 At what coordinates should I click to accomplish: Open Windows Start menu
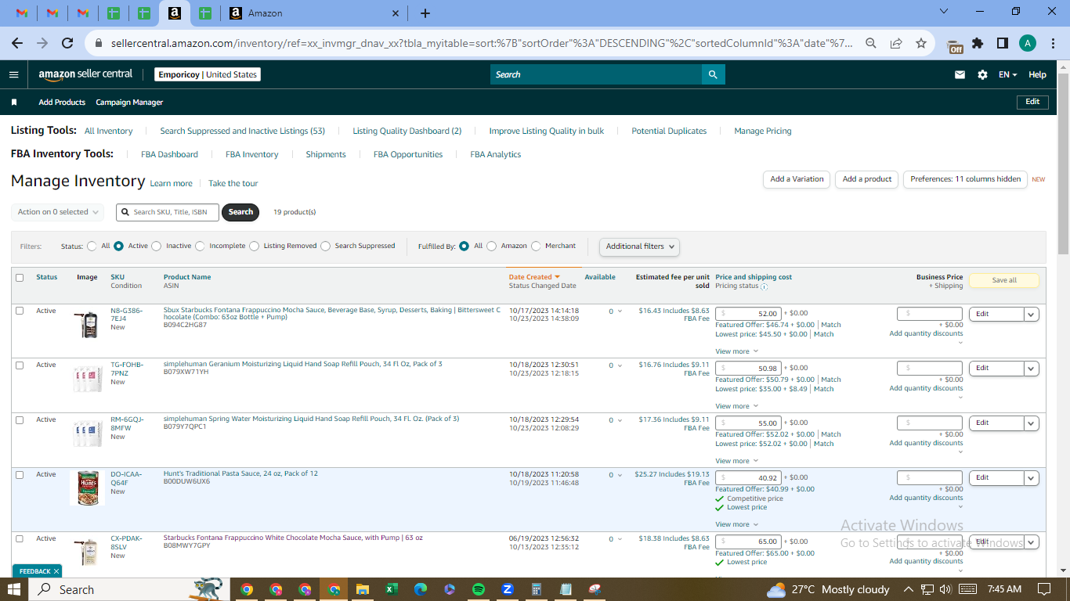(16, 589)
